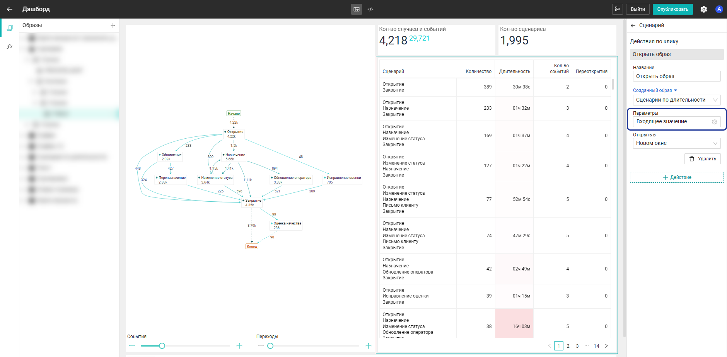The height and width of the screenshot is (357, 727).
Task: Select the Исправление оценки node
Action: [343, 180]
